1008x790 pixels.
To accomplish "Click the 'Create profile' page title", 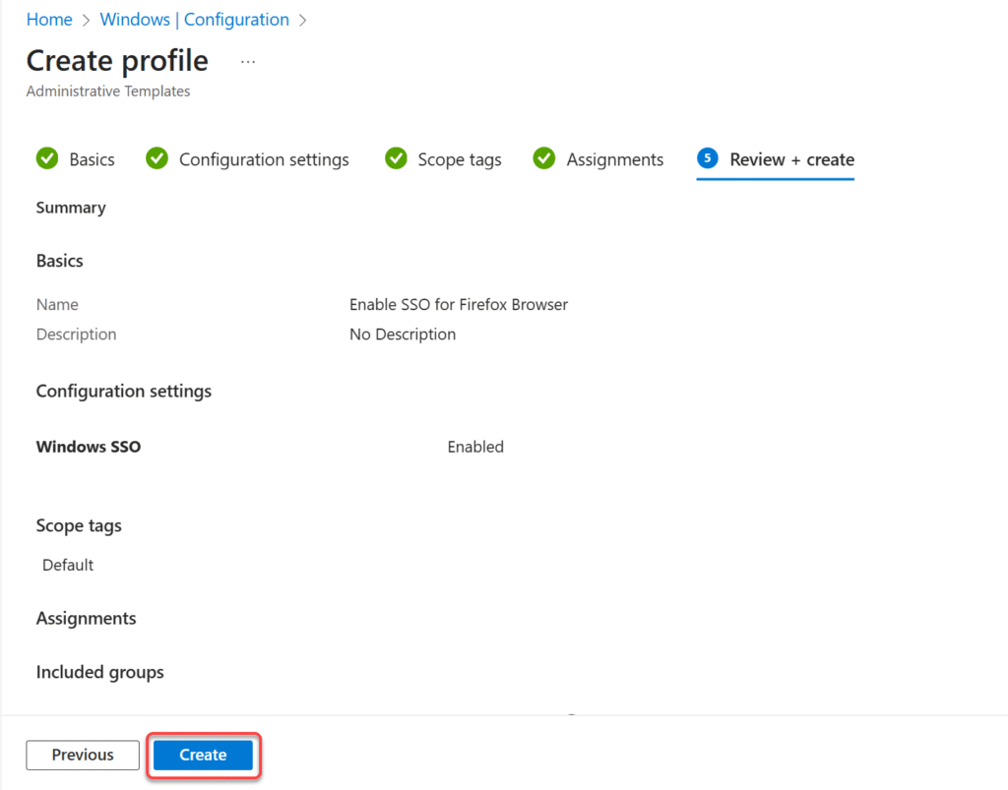I will coord(117,61).
